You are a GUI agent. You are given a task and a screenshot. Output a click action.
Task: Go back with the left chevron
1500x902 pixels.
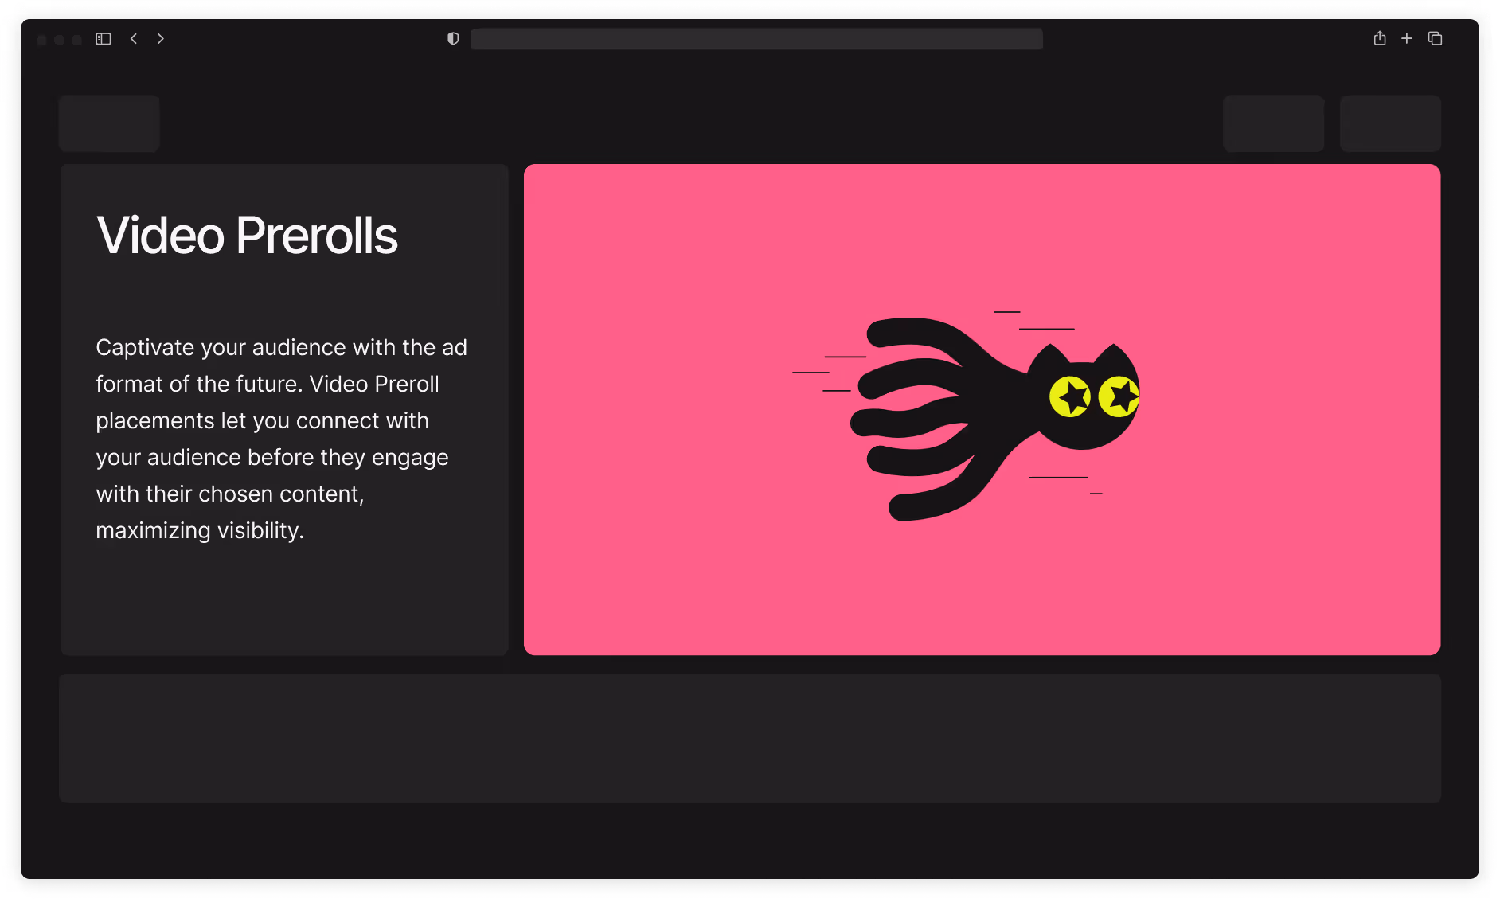point(134,38)
